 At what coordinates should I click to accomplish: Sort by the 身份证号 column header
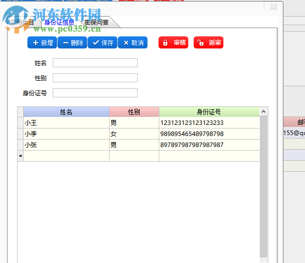(x=209, y=112)
